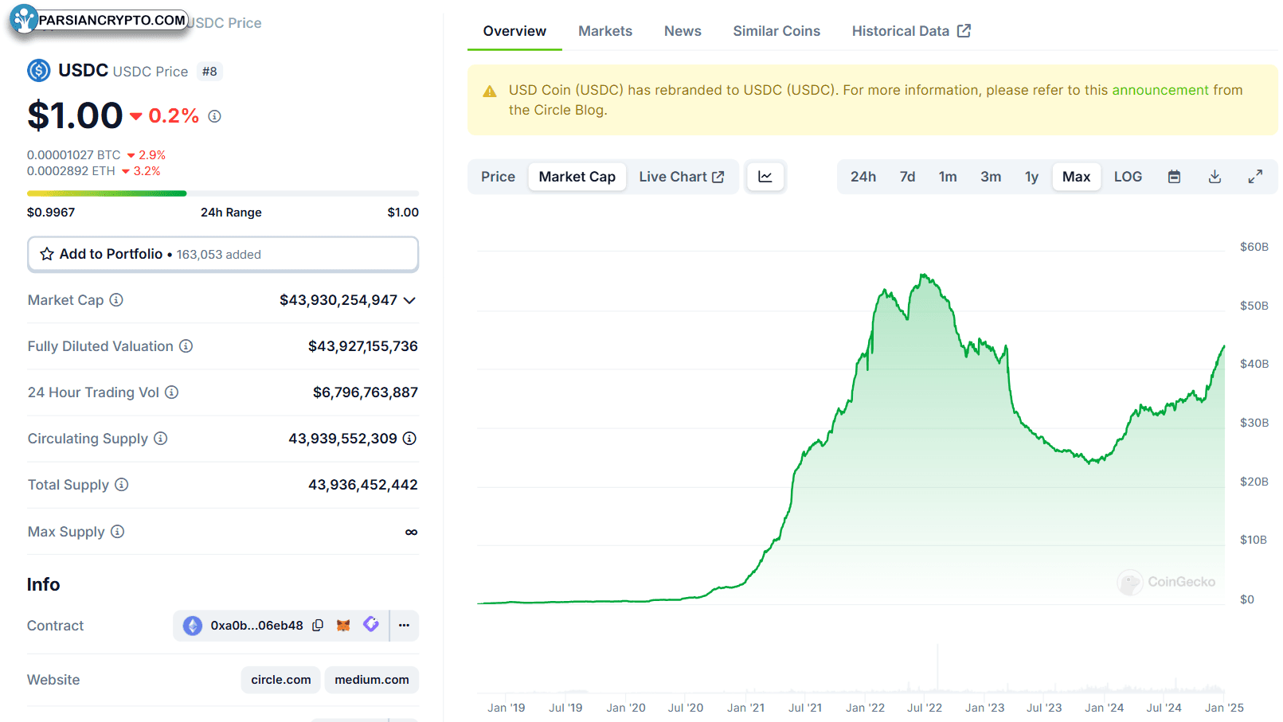Select the 1y time range

click(x=1031, y=177)
